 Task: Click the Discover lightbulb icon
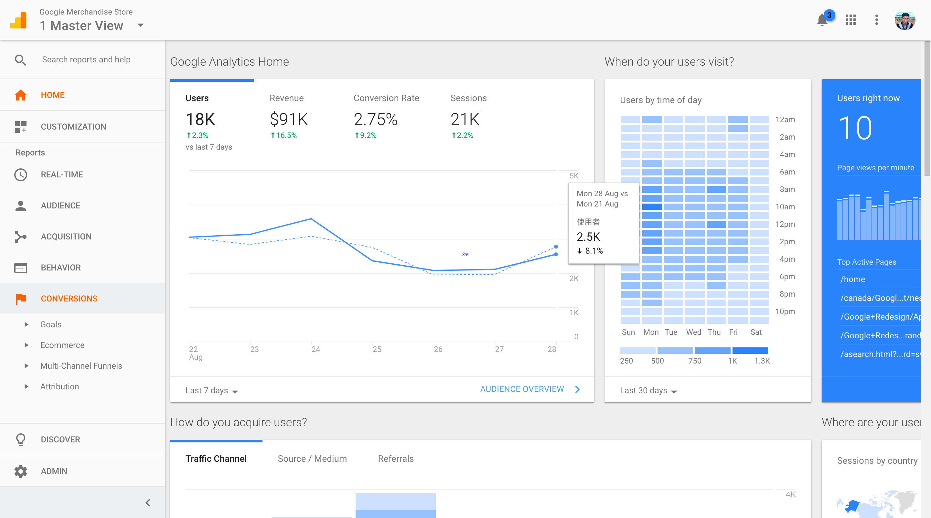point(21,439)
